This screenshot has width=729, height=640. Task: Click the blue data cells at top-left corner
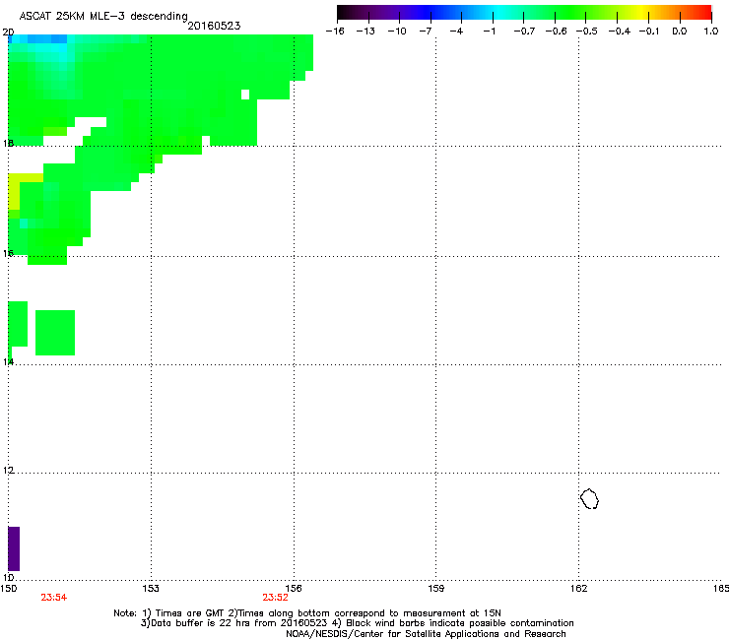click(x=37, y=39)
